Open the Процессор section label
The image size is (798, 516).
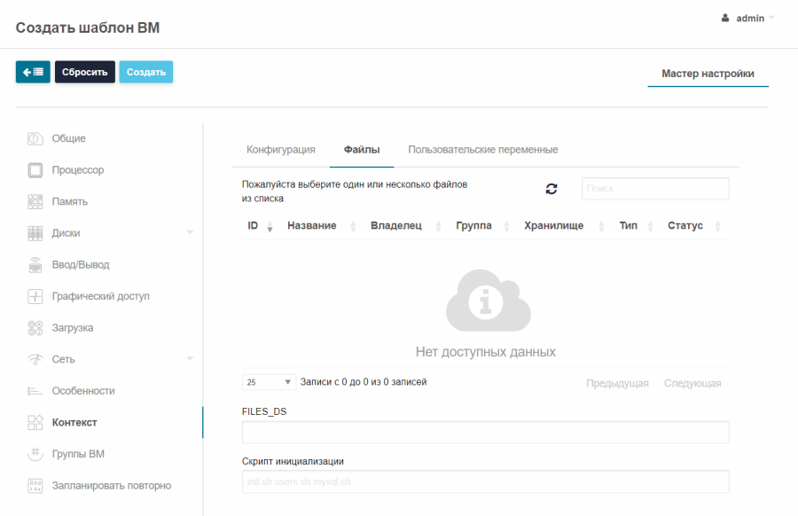(x=78, y=170)
